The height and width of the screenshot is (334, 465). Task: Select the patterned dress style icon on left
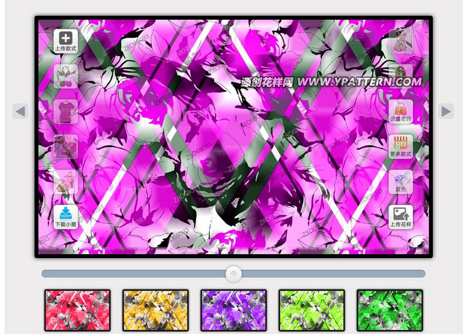(x=66, y=146)
